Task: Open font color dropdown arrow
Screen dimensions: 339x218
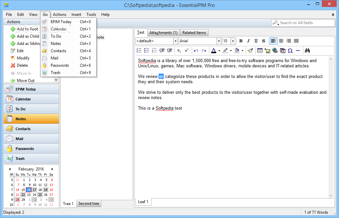Action: tap(219, 51)
